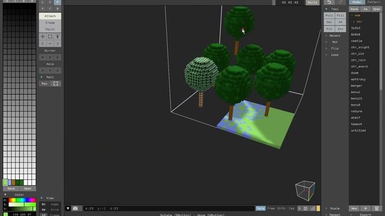
Task: Switch to the Pattern tab
Action: click(374, 2)
